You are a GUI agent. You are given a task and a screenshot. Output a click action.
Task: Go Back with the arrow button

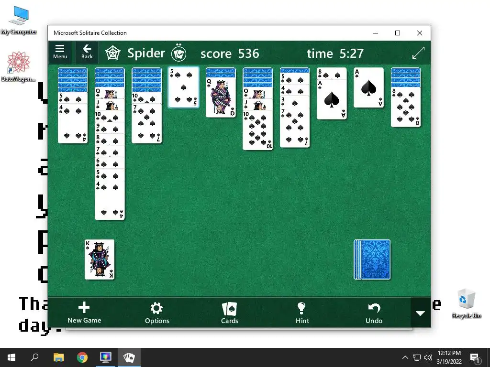[87, 52]
